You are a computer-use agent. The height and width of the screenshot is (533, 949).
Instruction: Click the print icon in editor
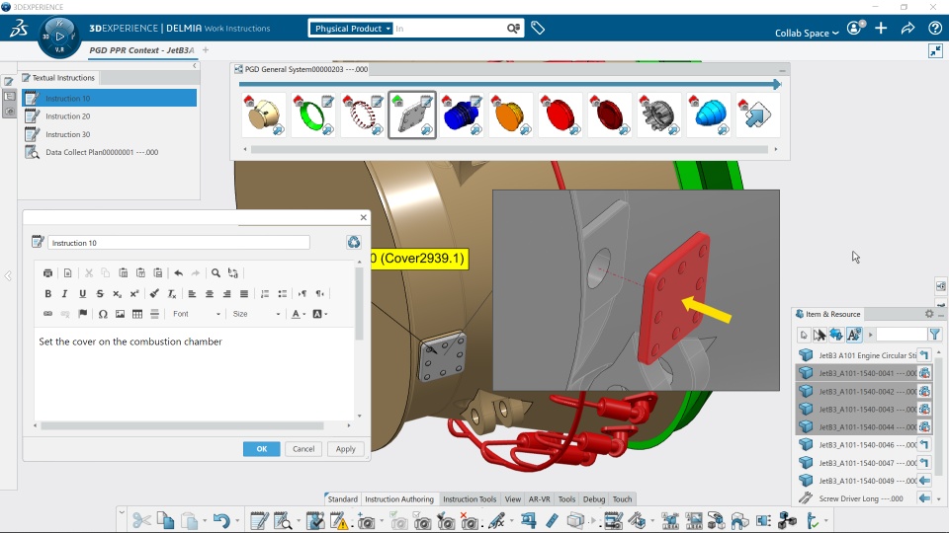pyautogui.click(x=47, y=273)
